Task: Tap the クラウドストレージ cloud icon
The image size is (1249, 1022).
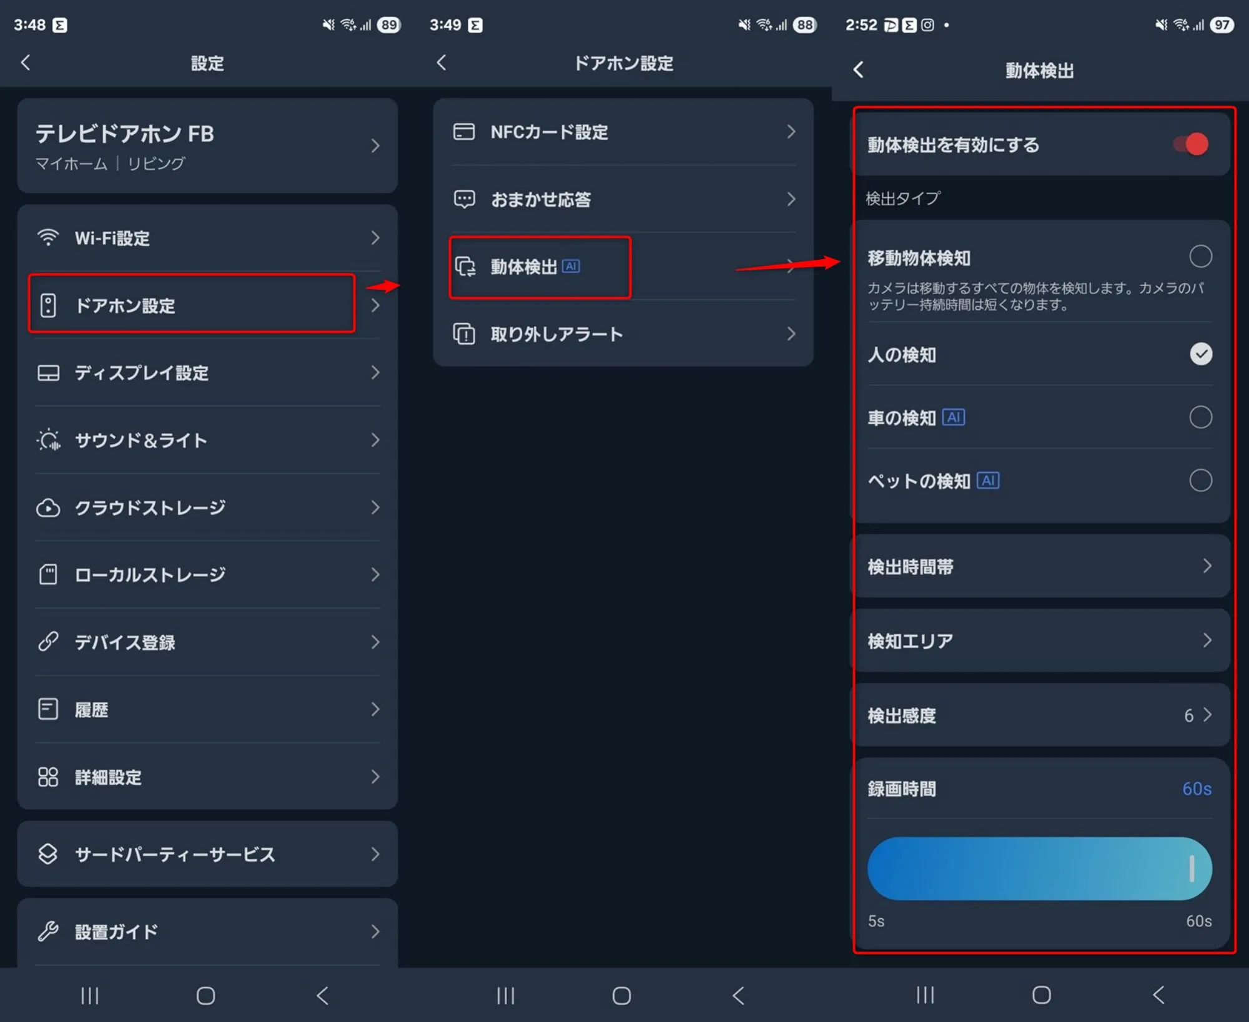Action: 48,508
